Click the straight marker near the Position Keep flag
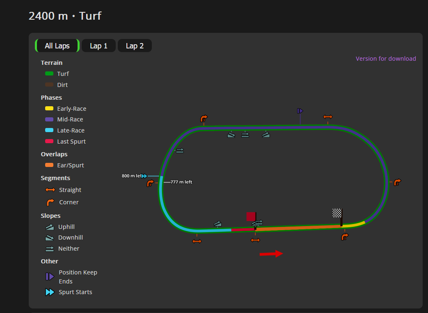 [327, 117]
